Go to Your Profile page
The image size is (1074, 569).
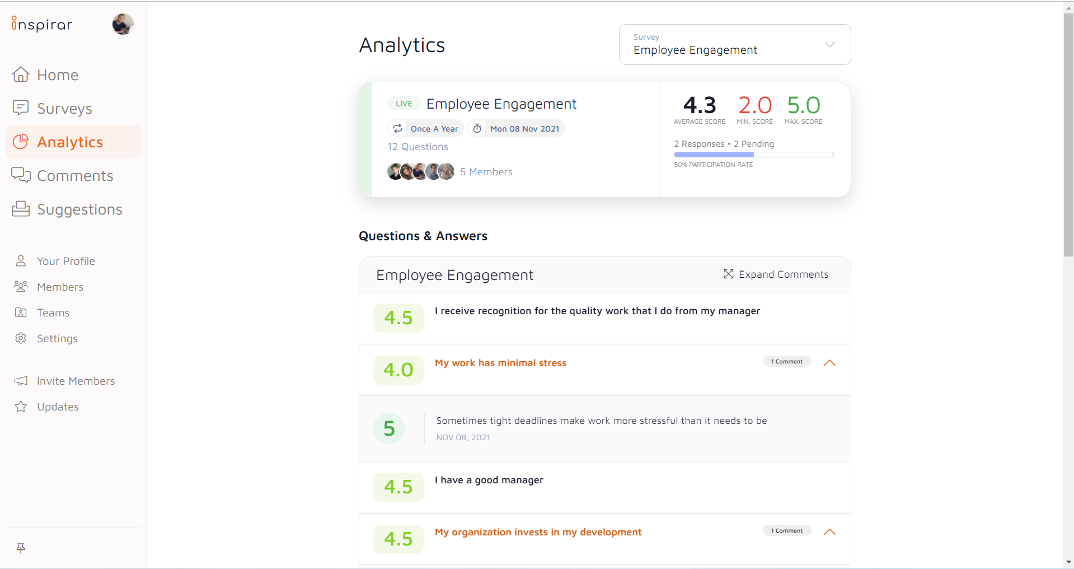pyautogui.click(x=65, y=261)
